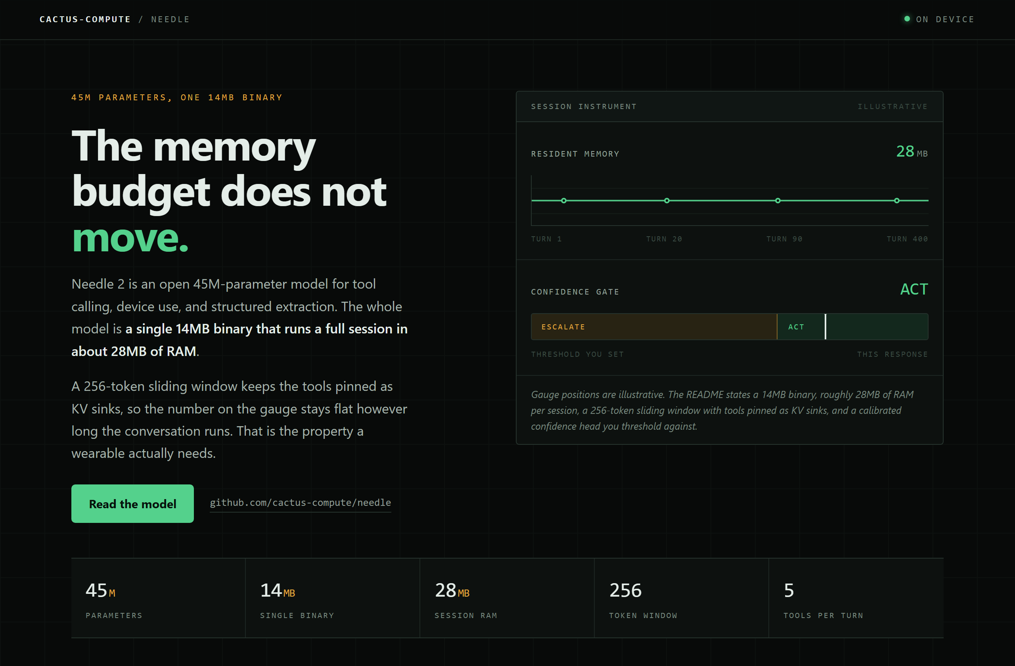The width and height of the screenshot is (1015, 666).
Task: Click the 5 TOOLS PER TURN stat card
Action: click(856, 598)
